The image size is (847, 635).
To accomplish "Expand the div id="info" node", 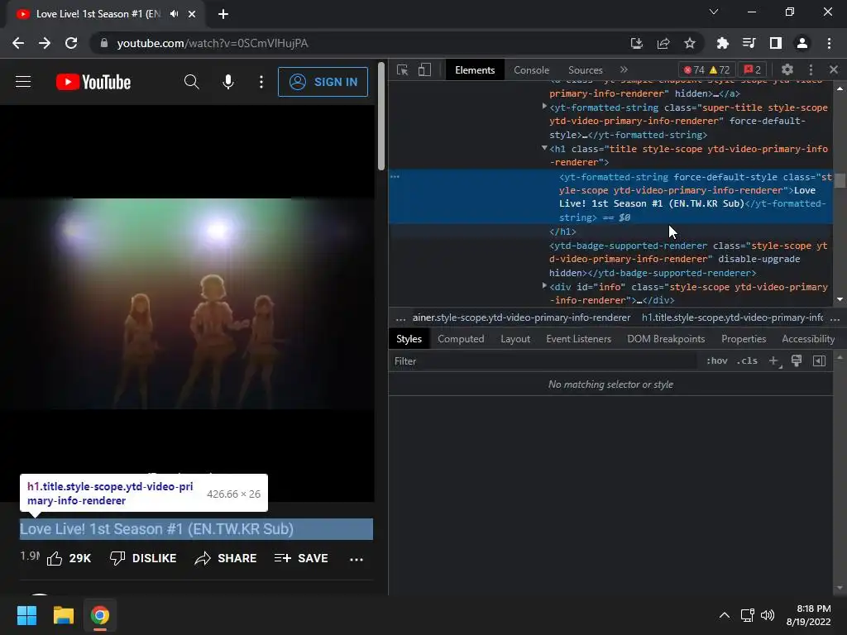I will pyautogui.click(x=544, y=286).
